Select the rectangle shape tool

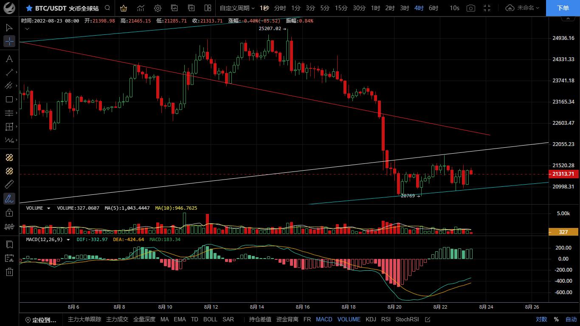click(x=9, y=99)
